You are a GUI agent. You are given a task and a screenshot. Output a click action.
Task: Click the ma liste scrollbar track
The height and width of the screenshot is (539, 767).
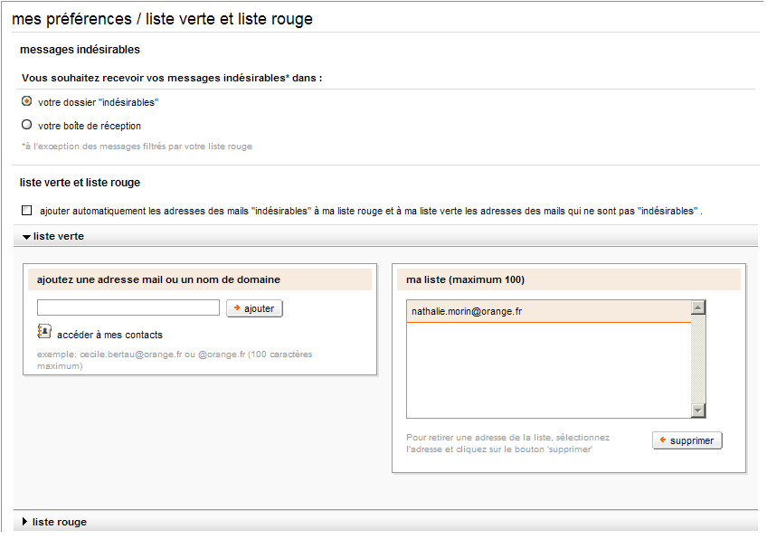pyautogui.click(x=698, y=359)
